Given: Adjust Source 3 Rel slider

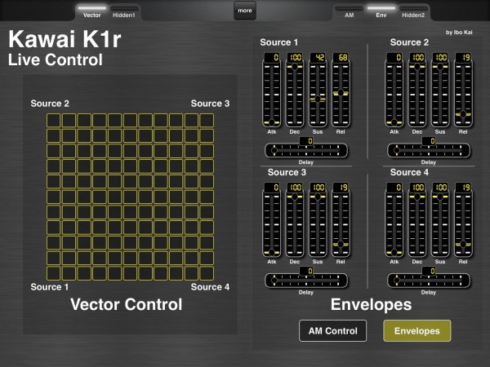Looking at the screenshot, I should [341, 224].
